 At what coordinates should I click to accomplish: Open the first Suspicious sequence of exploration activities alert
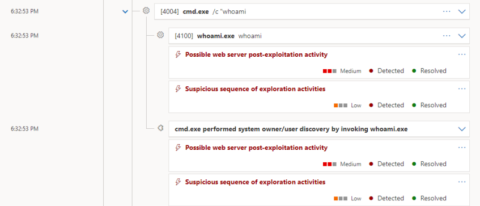255,89
